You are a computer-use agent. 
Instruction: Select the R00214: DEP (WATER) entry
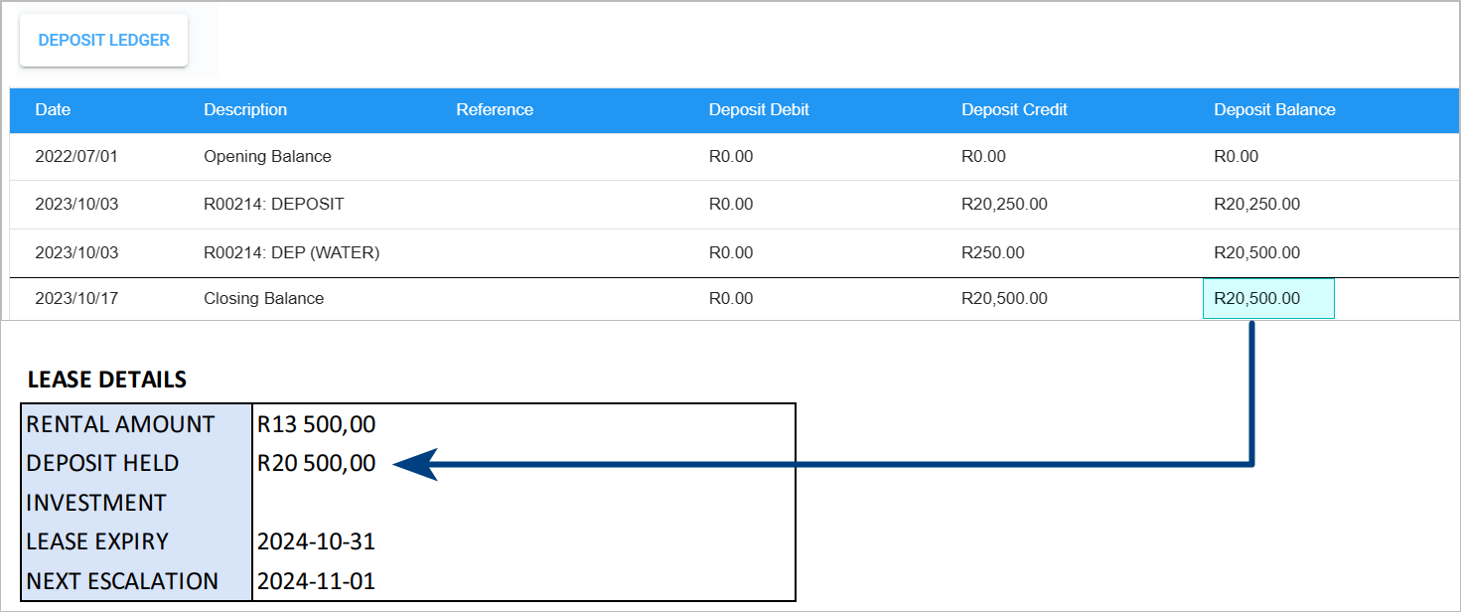[291, 252]
